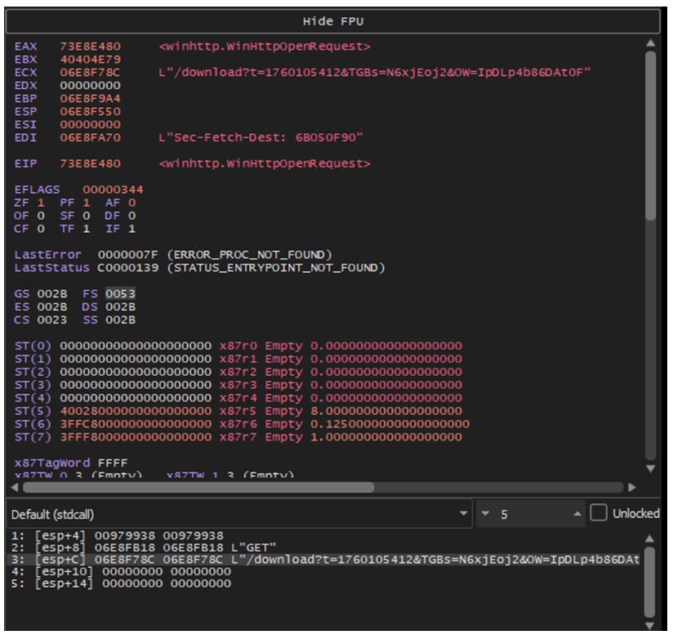
Task: Increase argument count with stepper up arrow
Action: click(x=577, y=514)
